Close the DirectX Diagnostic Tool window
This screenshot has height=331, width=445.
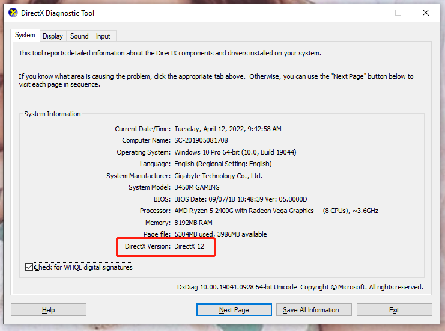tap(425, 13)
